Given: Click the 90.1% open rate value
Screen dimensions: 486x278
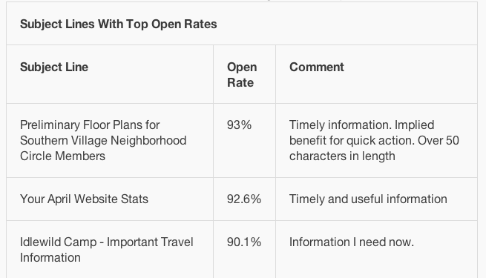Looking at the screenshot, I should pyautogui.click(x=244, y=242).
